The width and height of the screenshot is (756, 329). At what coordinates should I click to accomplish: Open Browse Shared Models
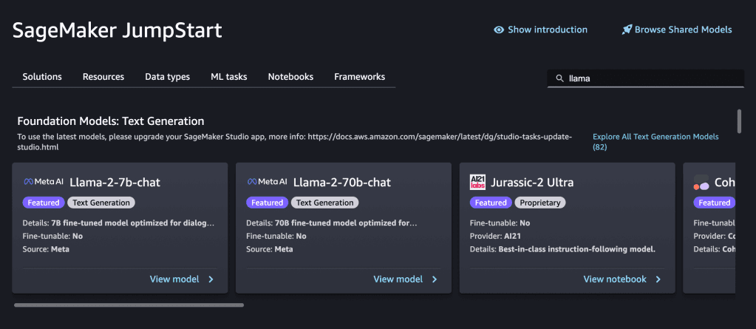click(x=677, y=30)
